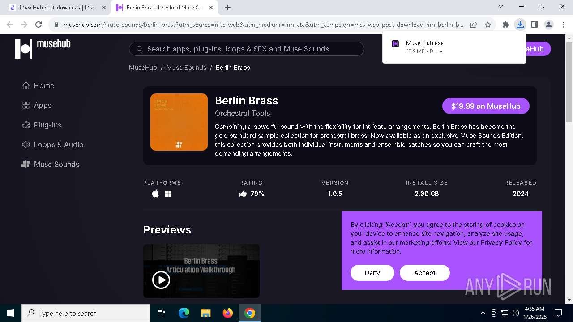573x322 pixels.
Task: Open the Home sidebar item
Action: [x=38, y=85]
